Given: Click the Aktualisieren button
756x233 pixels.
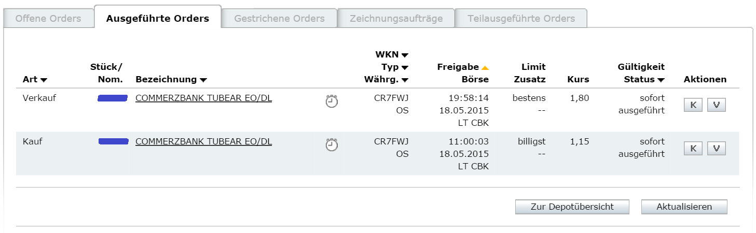Looking at the screenshot, I should (684, 207).
